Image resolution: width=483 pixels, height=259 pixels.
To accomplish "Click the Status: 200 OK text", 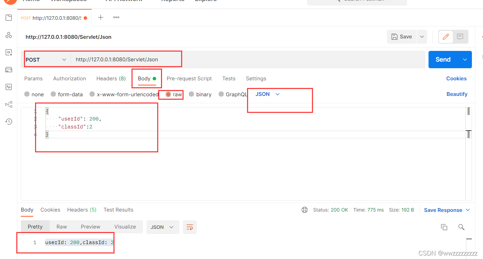I will click(x=330, y=210).
